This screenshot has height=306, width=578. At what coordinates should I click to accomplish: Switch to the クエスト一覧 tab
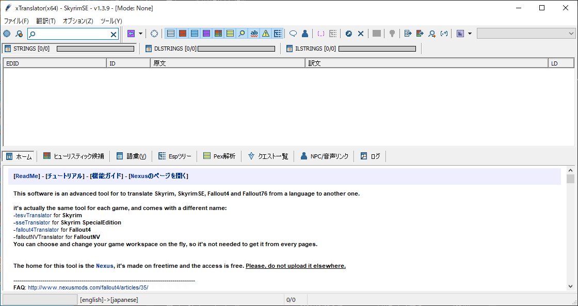tap(268, 156)
